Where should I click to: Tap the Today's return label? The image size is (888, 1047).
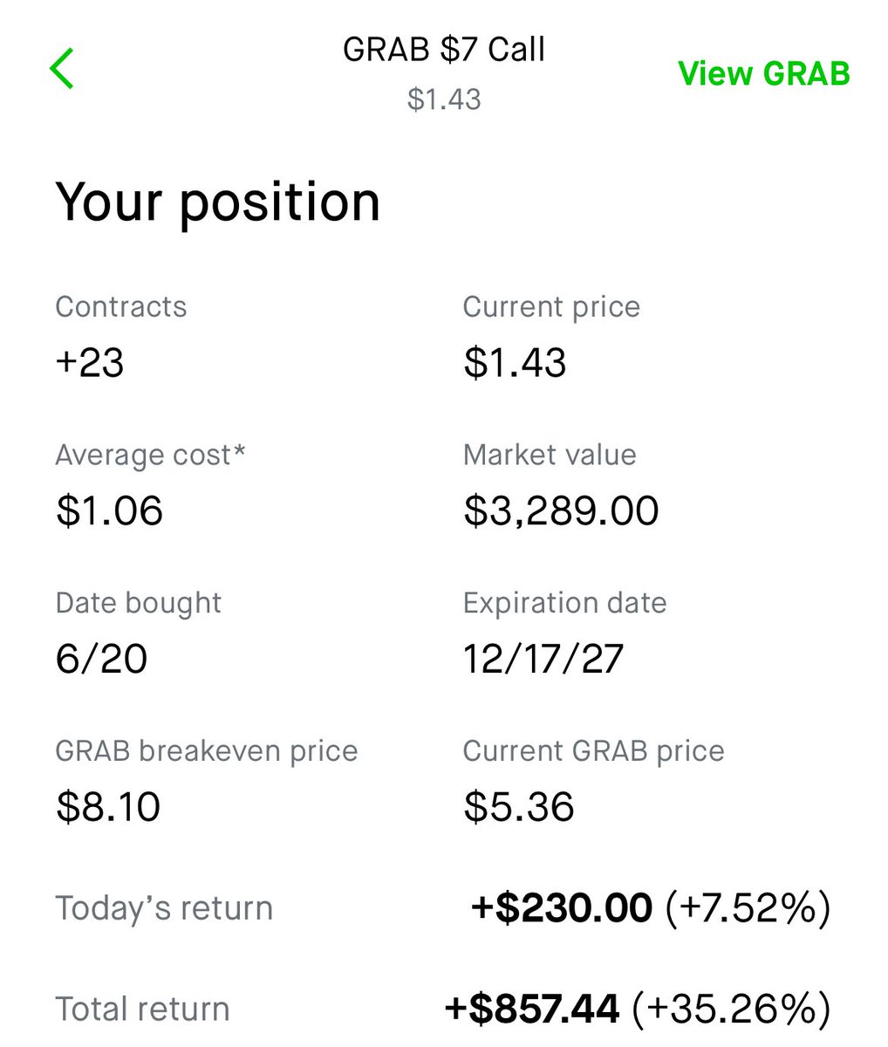click(x=164, y=908)
